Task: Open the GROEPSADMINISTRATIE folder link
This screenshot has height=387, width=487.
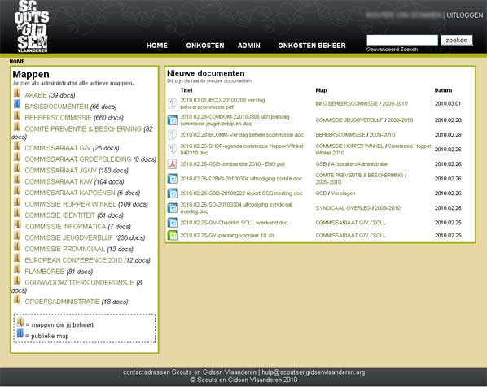Action: pos(62,302)
